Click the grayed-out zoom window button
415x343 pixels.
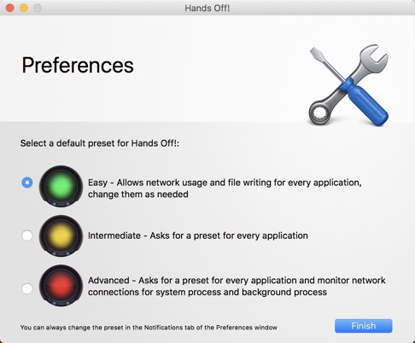pos(38,8)
